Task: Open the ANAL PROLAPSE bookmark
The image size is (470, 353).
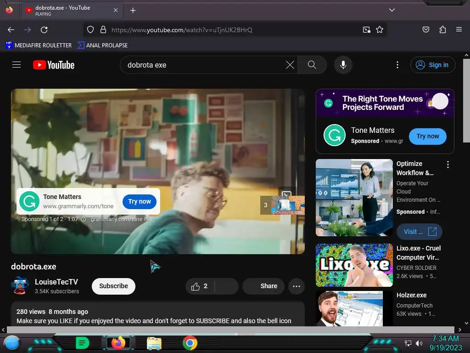Action: coord(102,46)
